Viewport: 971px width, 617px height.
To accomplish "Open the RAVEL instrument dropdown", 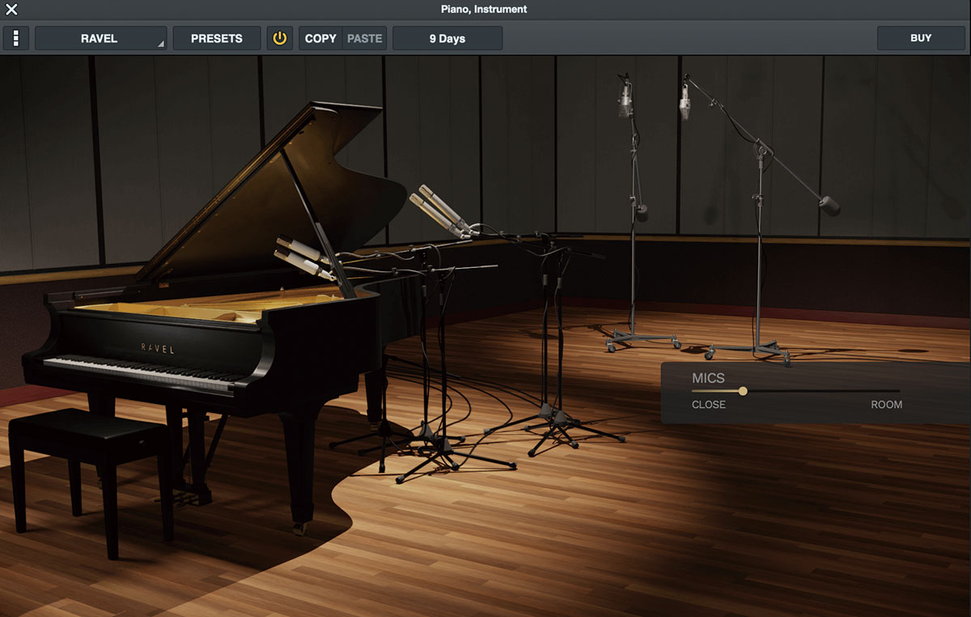I will 100,38.
